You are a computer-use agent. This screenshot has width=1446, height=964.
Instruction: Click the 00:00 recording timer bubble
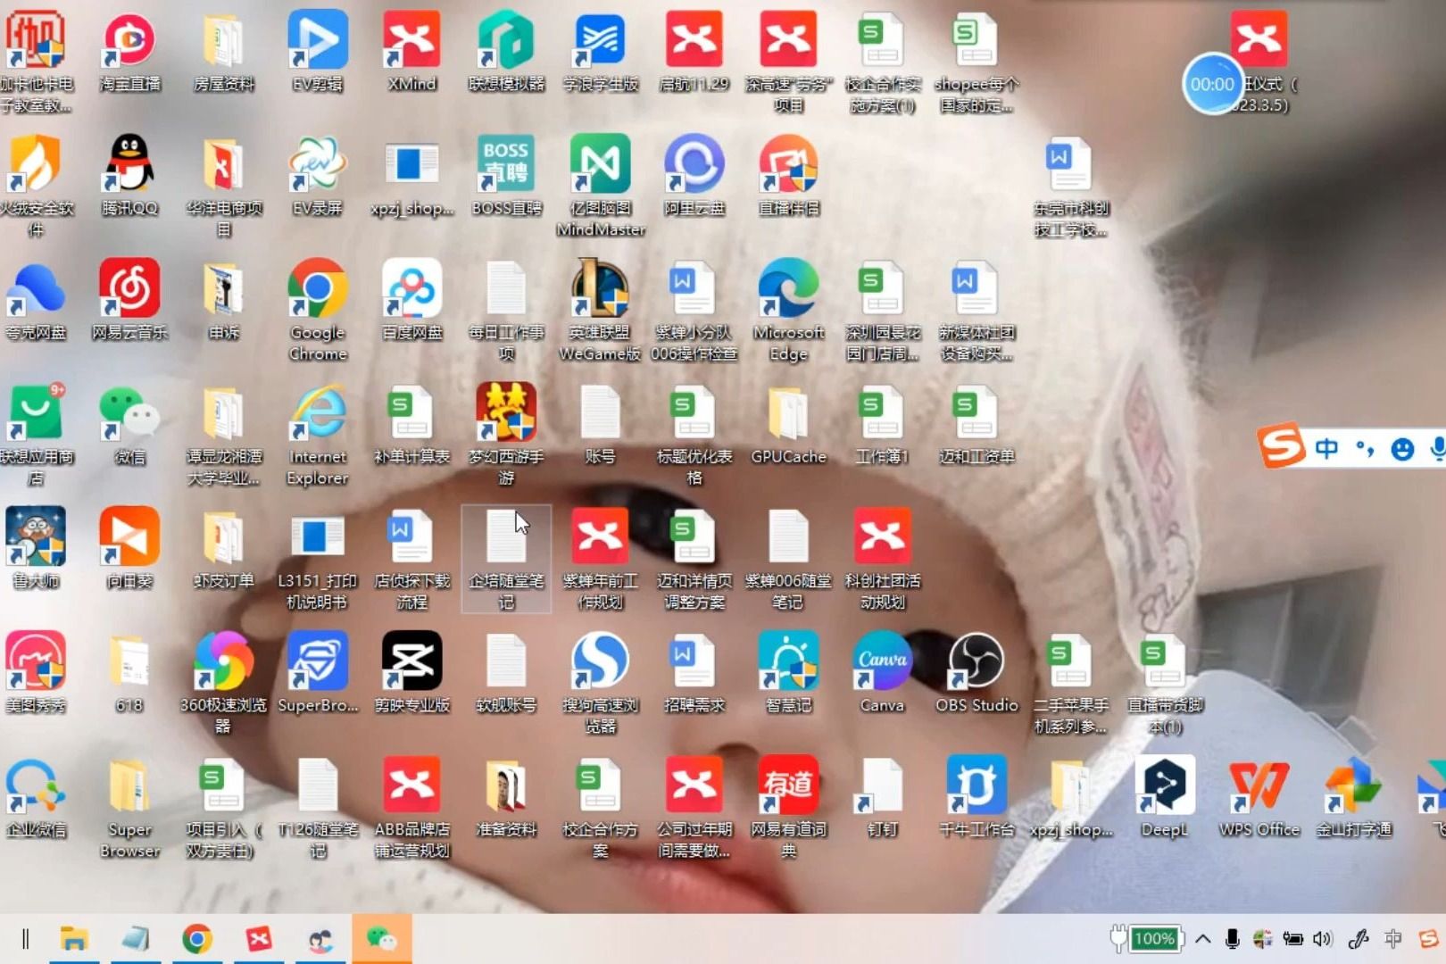coord(1212,85)
